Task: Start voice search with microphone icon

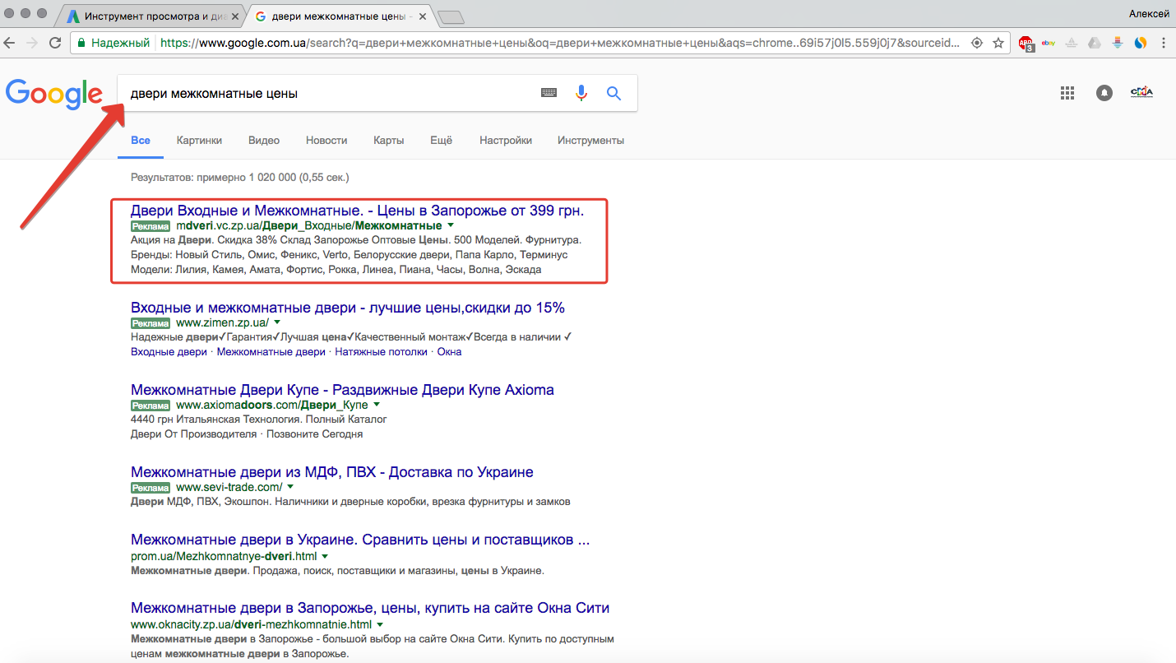Action: click(x=581, y=93)
